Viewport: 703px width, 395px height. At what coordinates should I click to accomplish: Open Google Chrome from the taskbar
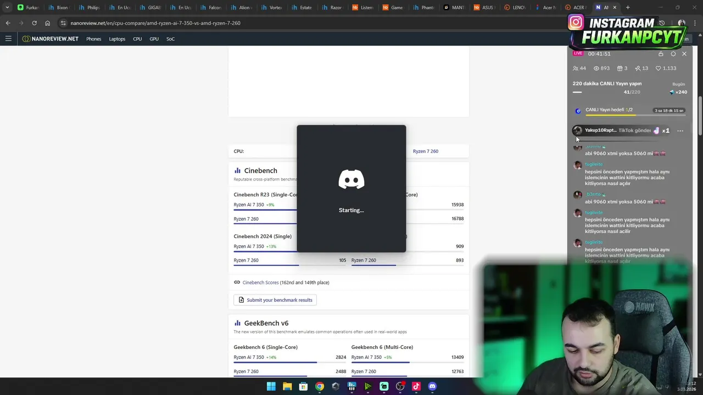[320, 386]
